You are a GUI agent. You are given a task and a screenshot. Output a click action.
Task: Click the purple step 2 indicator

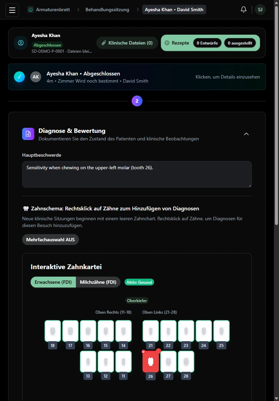(x=137, y=101)
